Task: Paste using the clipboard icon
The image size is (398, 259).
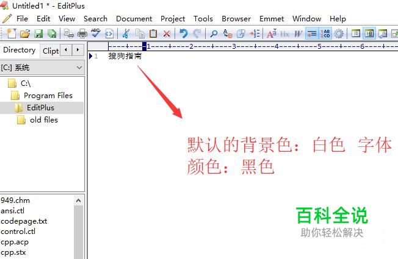Action: (153, 34)
